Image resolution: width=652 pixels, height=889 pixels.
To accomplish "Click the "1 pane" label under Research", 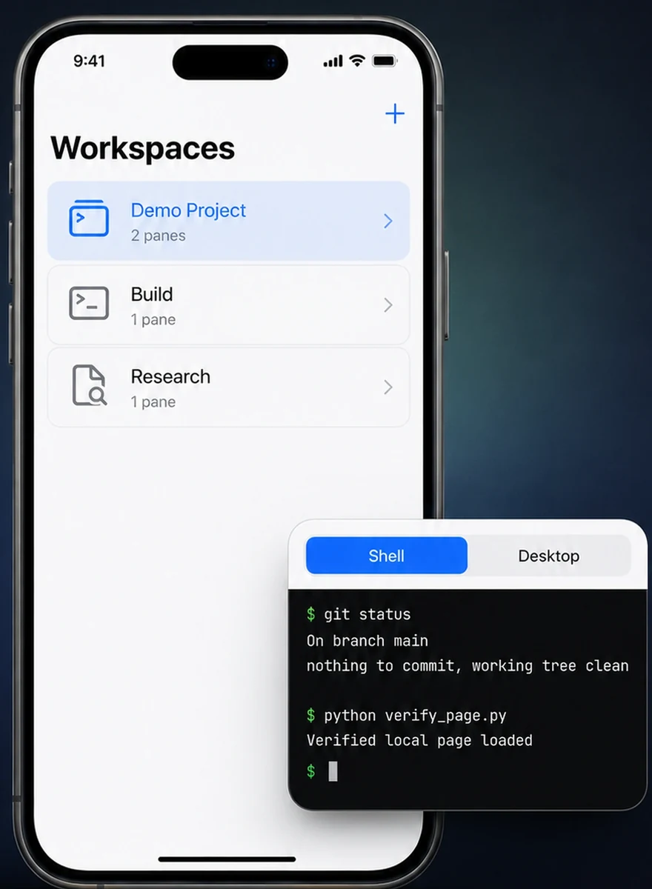I will (153, 402).
